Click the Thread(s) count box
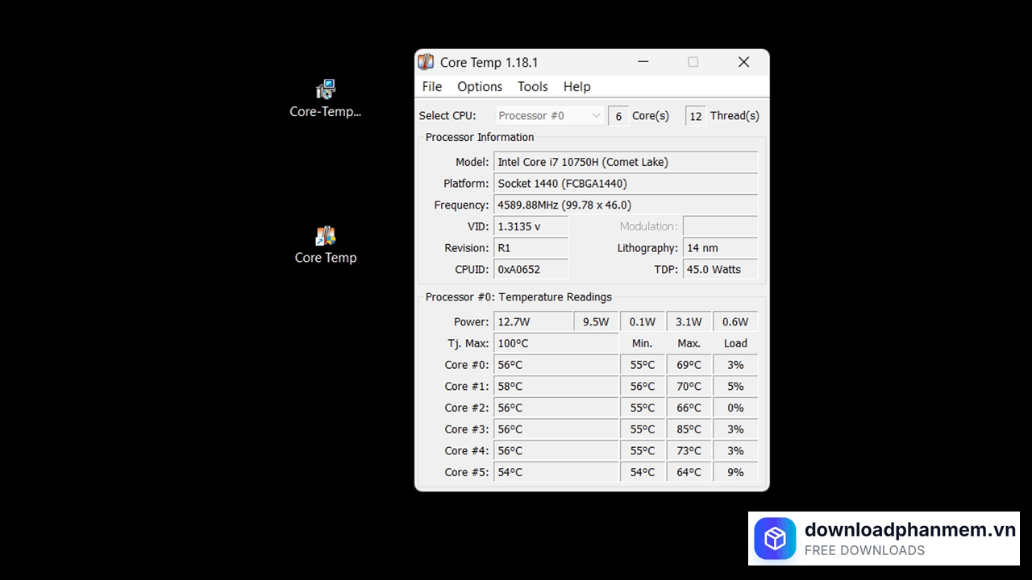 click(695, 115)
